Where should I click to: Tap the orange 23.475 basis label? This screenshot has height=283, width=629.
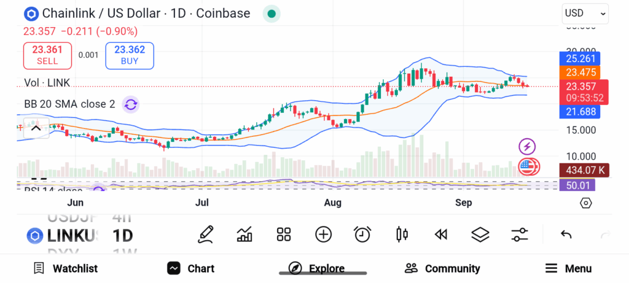(x=580, y=73)
